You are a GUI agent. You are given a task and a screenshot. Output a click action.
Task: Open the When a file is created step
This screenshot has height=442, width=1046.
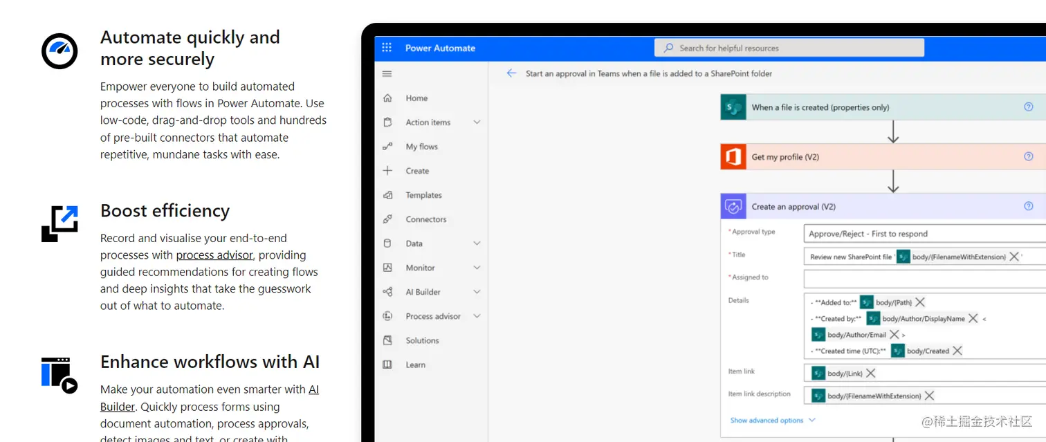pos(883,107)
